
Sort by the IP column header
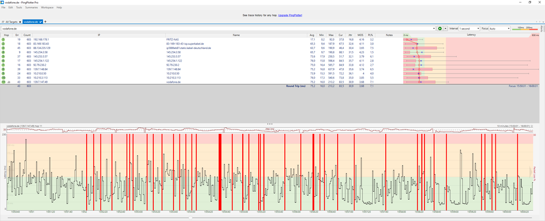[99, 35]
